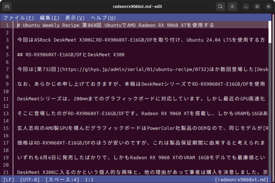The width and height of the screenshot is (275, 183).
Task: Minimize the terminal window
Action: click(x=245, y=7)
